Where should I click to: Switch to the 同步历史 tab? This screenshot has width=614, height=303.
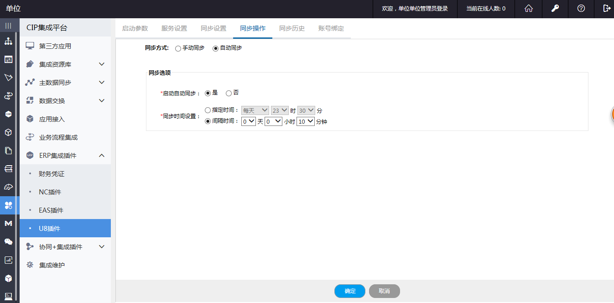(292, 28)
